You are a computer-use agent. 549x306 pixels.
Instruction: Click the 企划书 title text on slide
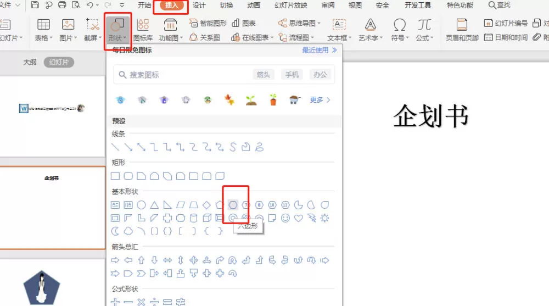point(430,116)
